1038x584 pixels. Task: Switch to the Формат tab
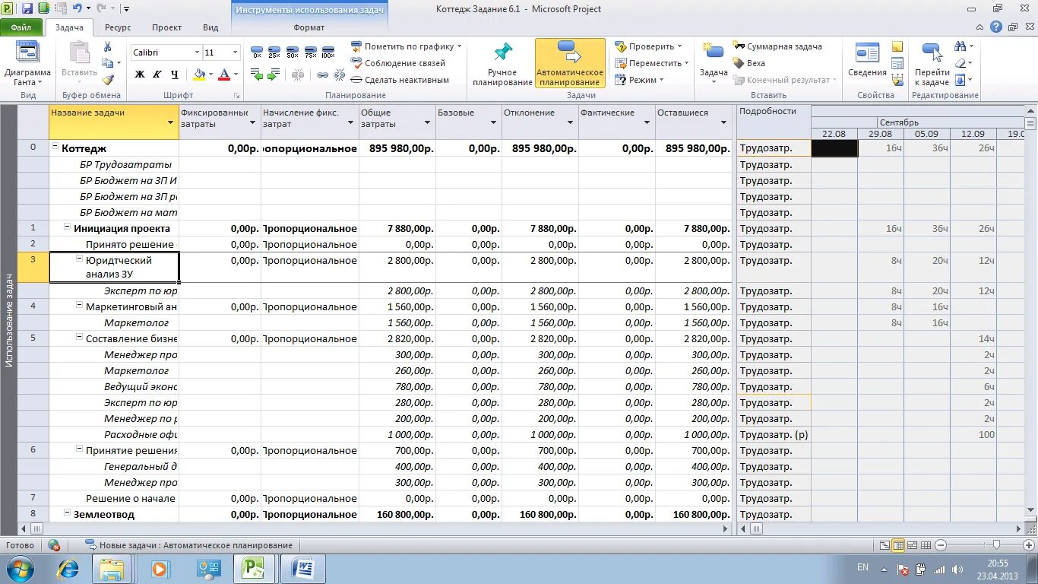(x=309, y=27)
